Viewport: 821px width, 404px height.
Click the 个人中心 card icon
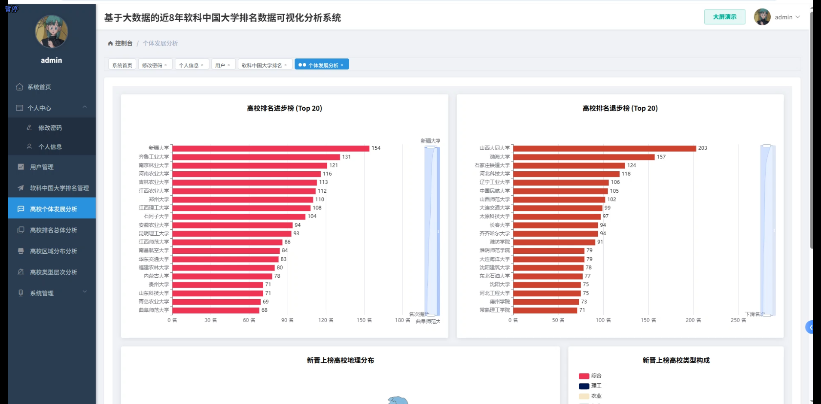pyautogui.click(x=19, y=108)
